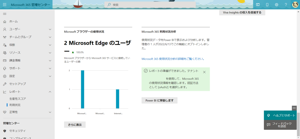Open コンプライアンス admin center
This screenshot has width=300, height=139.
click(20, 138)
